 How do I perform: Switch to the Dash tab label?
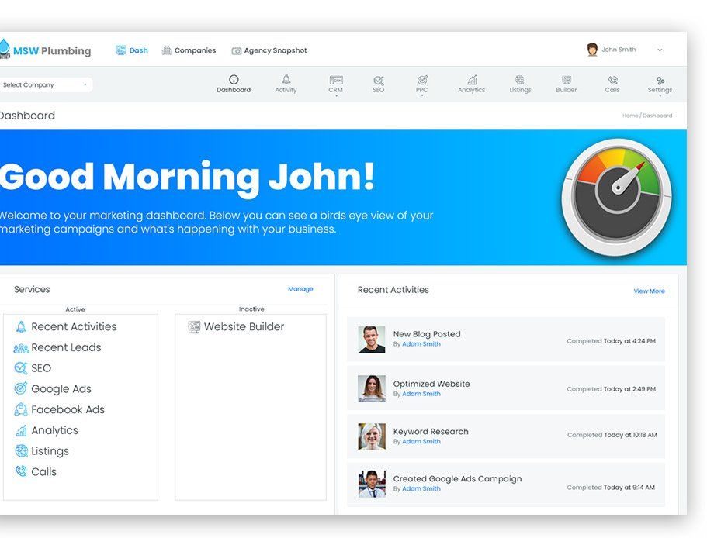click(138, 50)
